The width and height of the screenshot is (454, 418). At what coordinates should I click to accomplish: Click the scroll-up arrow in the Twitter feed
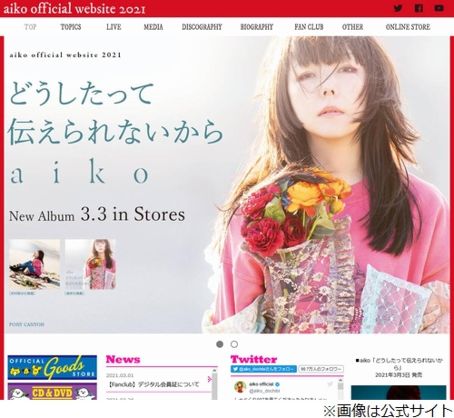[340, 379]
